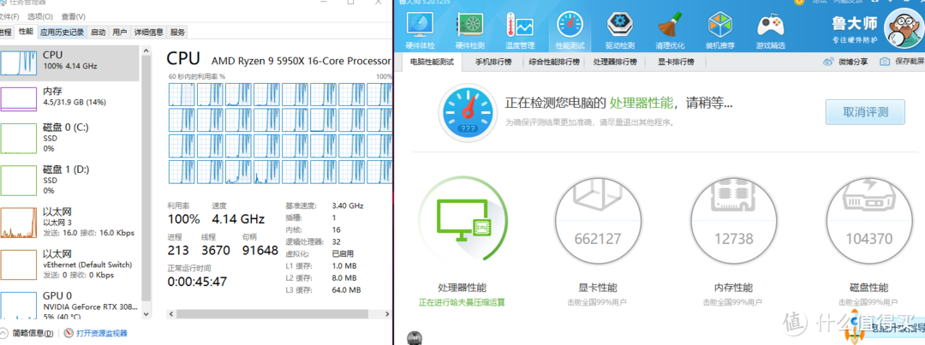Switch to 处理器排行榜 tab
This screenshot has height=345, width=925.
tap(615, 62)
